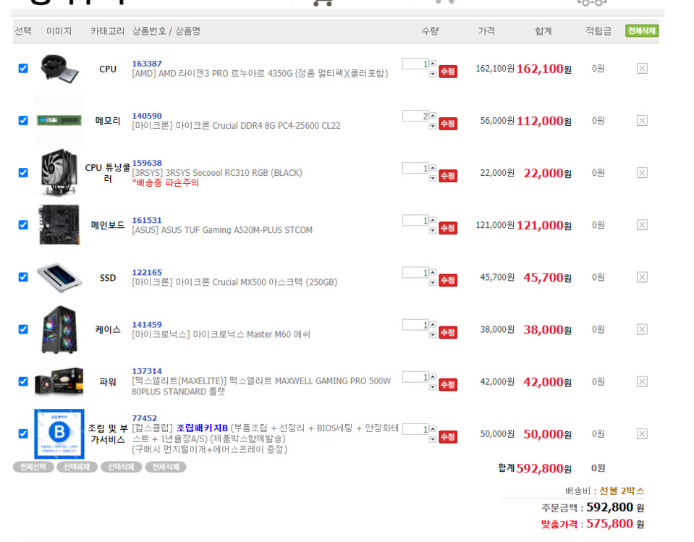
Task: Click the 전체선택 button below the list
Action: pos(33,467)
